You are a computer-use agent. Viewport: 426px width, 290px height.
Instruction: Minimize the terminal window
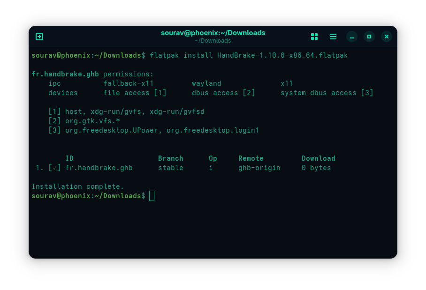[x=351, y=36]
